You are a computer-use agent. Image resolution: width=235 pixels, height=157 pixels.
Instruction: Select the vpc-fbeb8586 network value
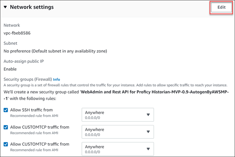17,33
